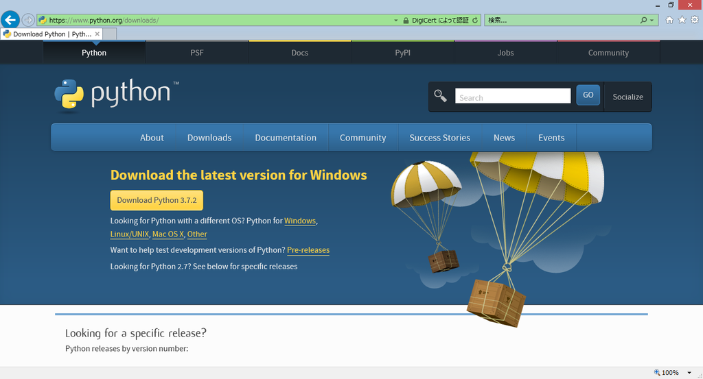
Task: Click the refresh icon in address bar
Action: coord(475,20)
